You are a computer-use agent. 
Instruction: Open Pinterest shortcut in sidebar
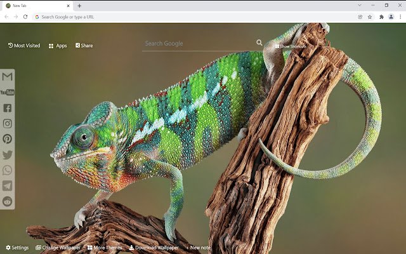point(7,139)
